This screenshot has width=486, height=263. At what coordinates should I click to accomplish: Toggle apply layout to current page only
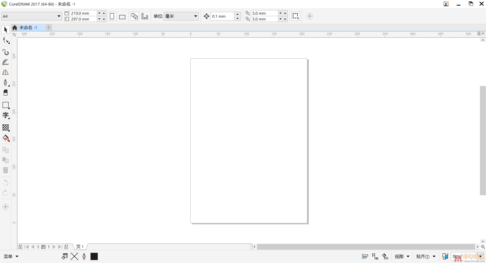pos(145,16)
